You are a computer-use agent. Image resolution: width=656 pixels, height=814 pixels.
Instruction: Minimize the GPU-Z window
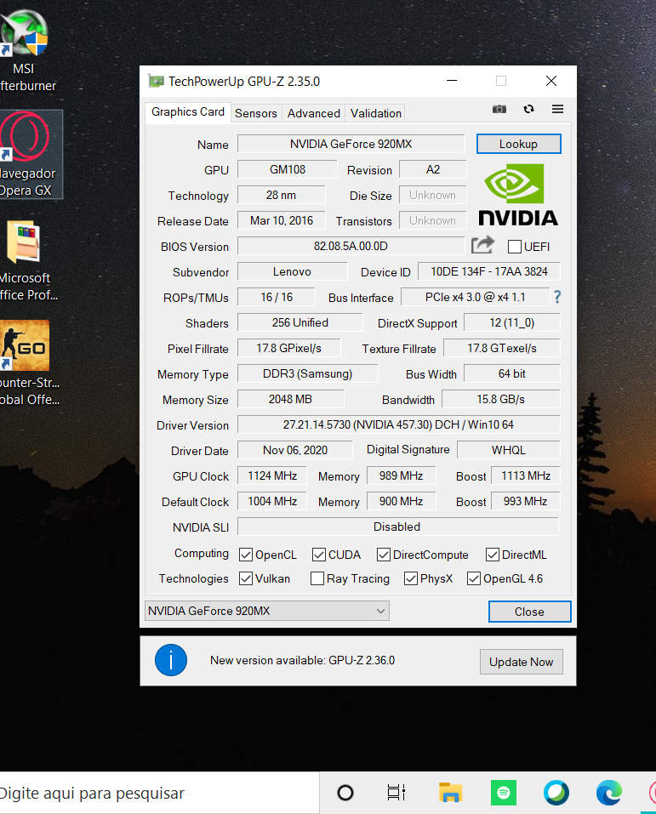[x=452, y=81]
